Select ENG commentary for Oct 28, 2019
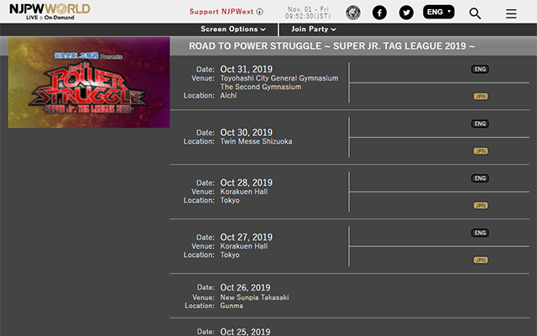This screenshot has height=336, width=537. coord(480,178)
